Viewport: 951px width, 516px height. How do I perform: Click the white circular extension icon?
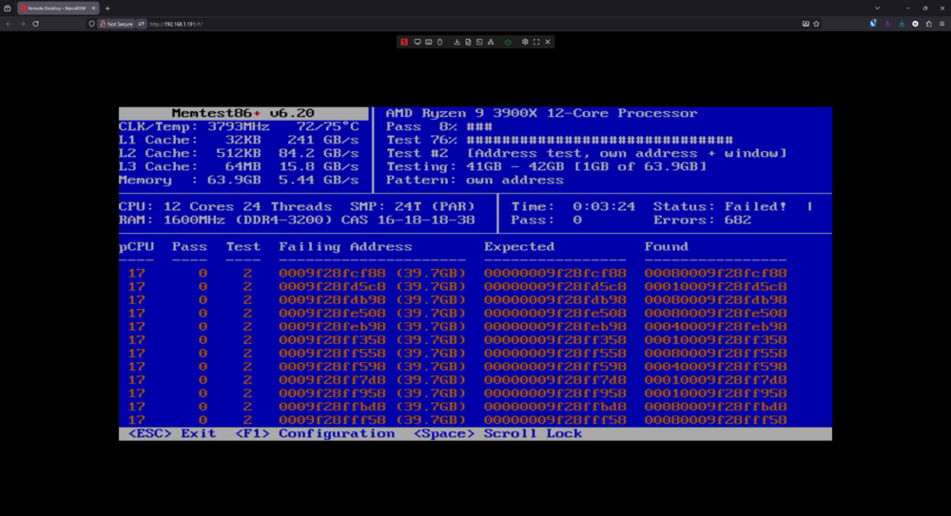915,24
